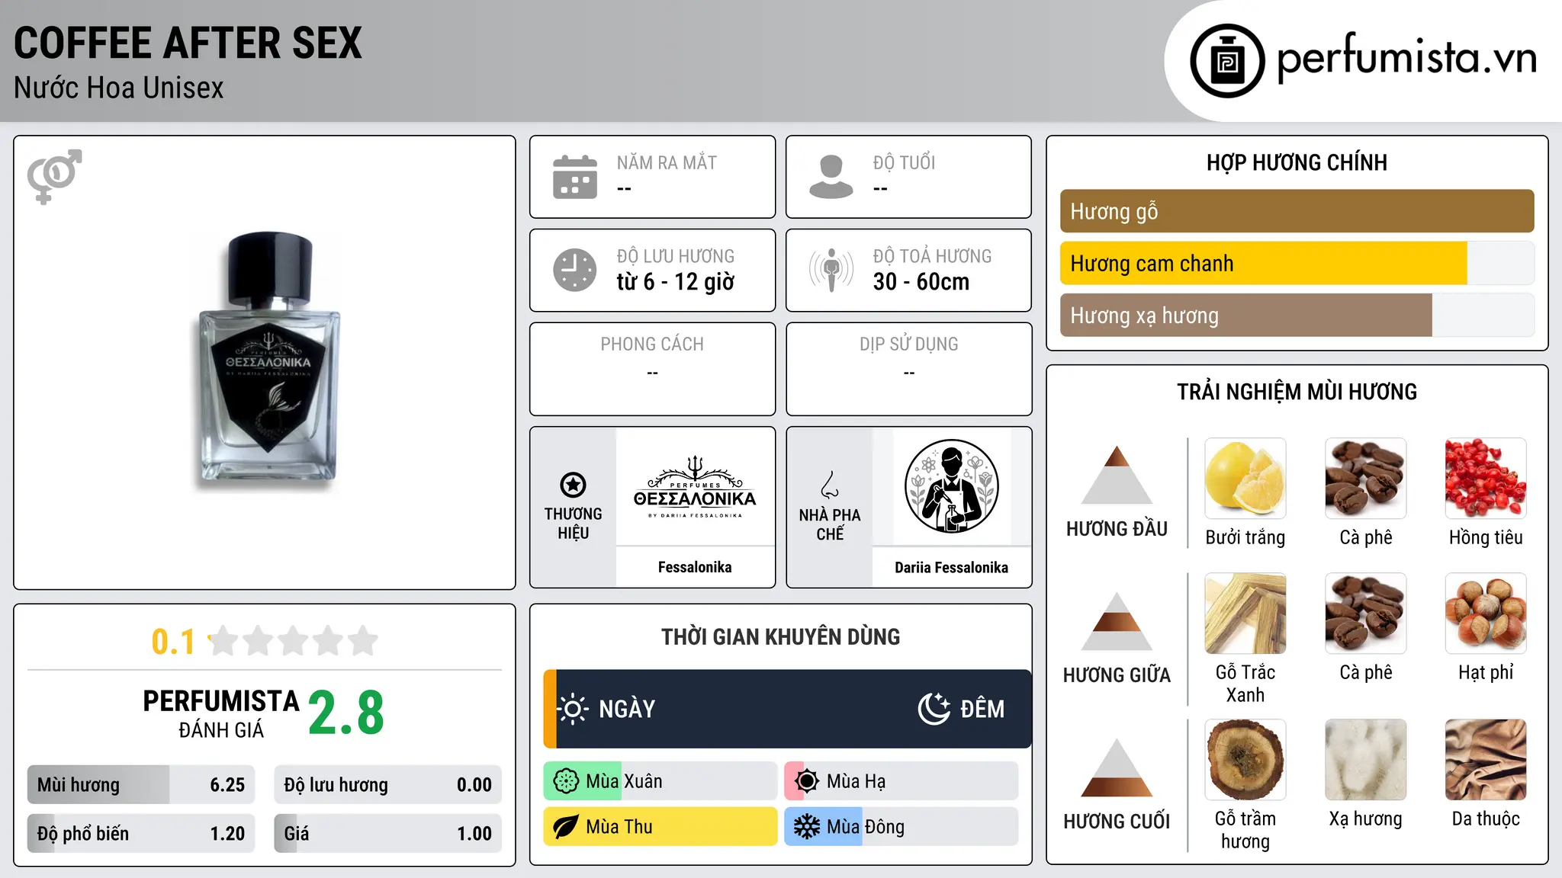Click the sillage icon for Độ toả hương

click(831, 270)
